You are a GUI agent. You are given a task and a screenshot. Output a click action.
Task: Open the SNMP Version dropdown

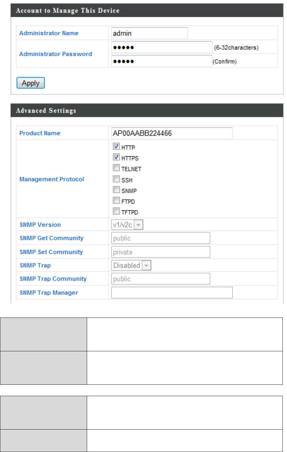127,225
